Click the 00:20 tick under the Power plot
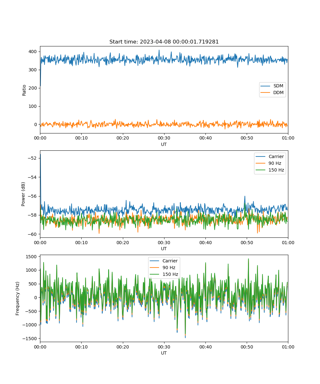320x384 pixels. tap(123, 242)
